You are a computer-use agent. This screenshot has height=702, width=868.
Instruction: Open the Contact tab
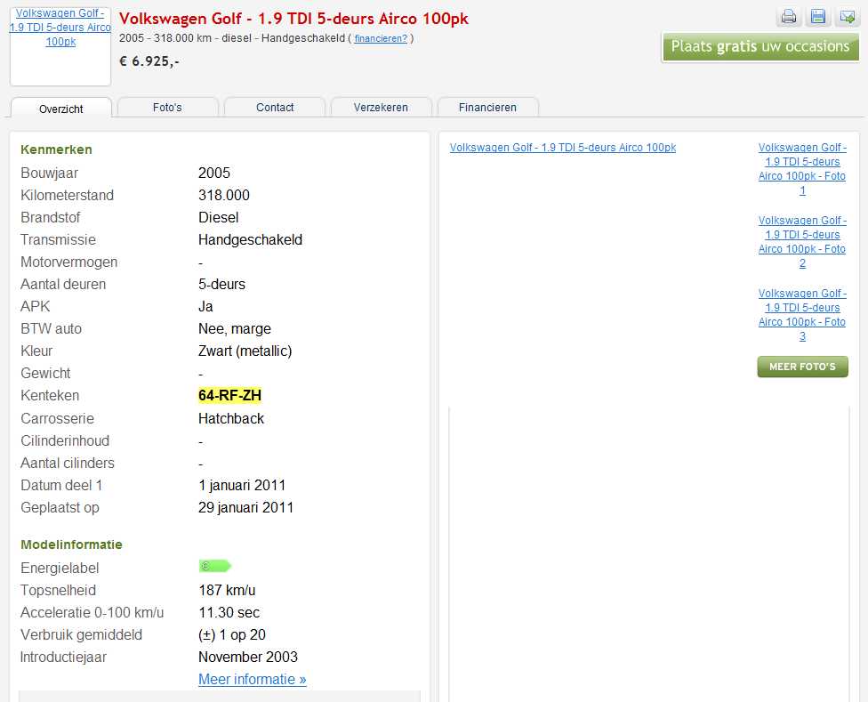tap(275, 107)
